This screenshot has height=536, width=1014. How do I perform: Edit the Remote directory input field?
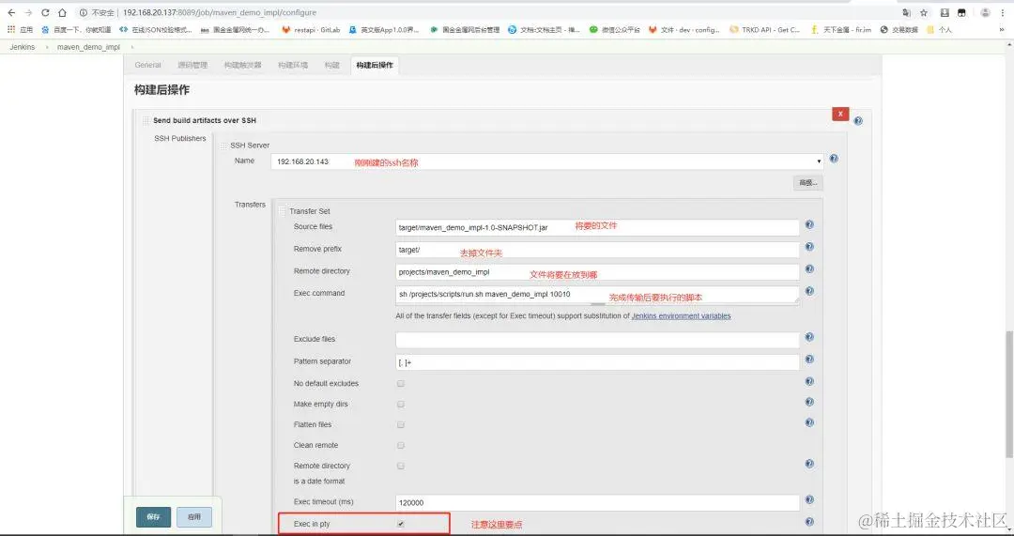(597, 272)
